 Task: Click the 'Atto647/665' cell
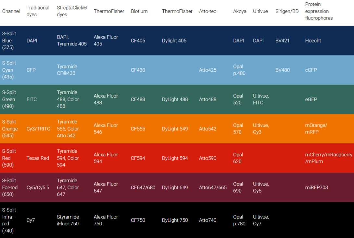tap(213, 187)
